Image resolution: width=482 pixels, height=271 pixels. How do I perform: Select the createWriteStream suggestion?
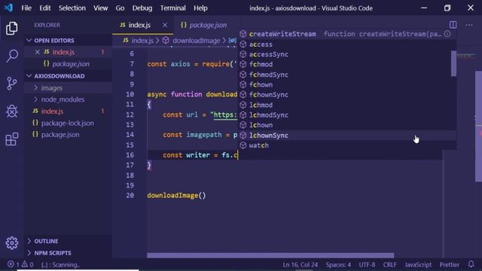[346, 34]
